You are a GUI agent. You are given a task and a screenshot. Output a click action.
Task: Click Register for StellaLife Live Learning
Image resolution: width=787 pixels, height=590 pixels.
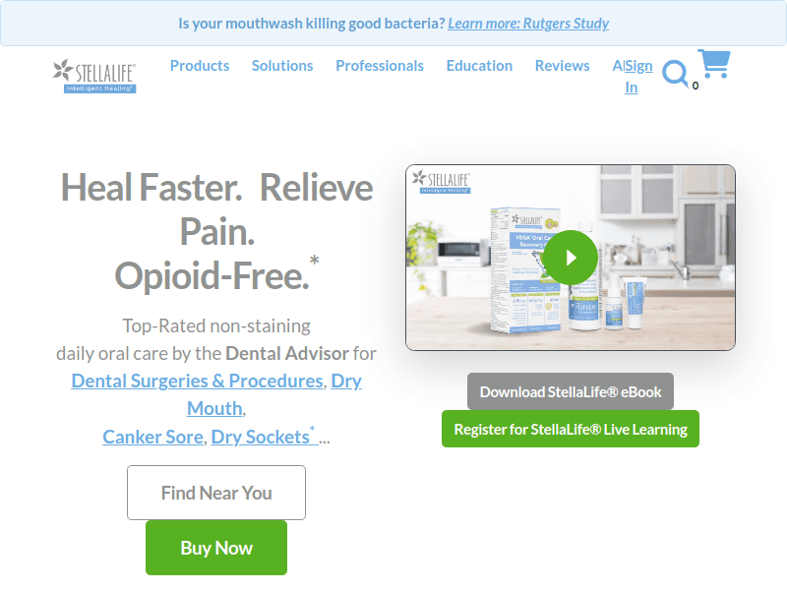tap(571, 429)
